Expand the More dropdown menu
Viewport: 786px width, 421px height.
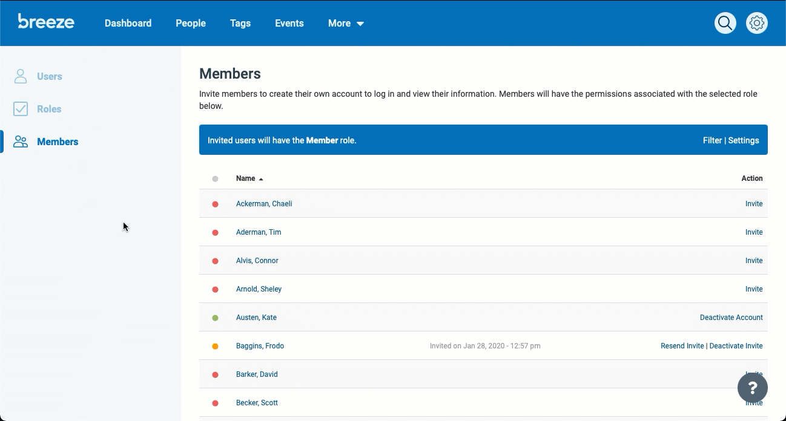[x=346, y=24]
